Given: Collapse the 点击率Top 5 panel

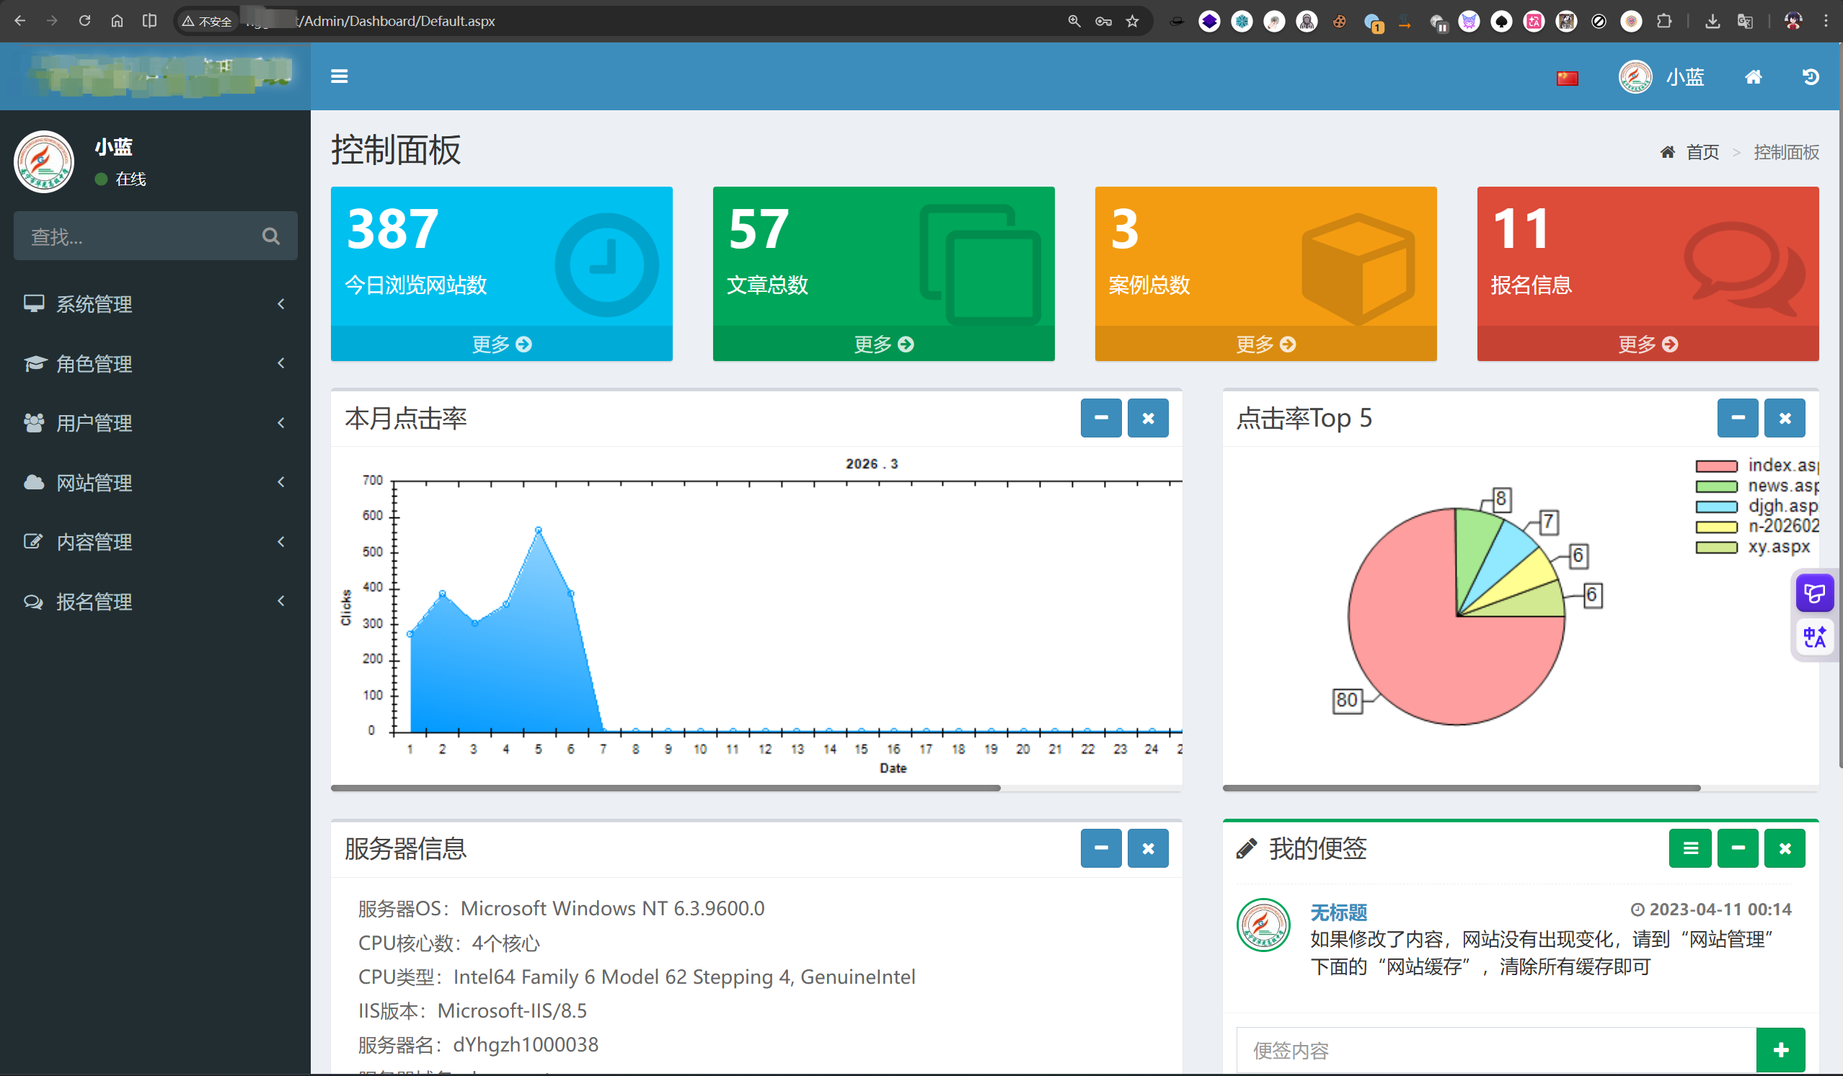Looking at the screenshot, I should click(1738, 418).
